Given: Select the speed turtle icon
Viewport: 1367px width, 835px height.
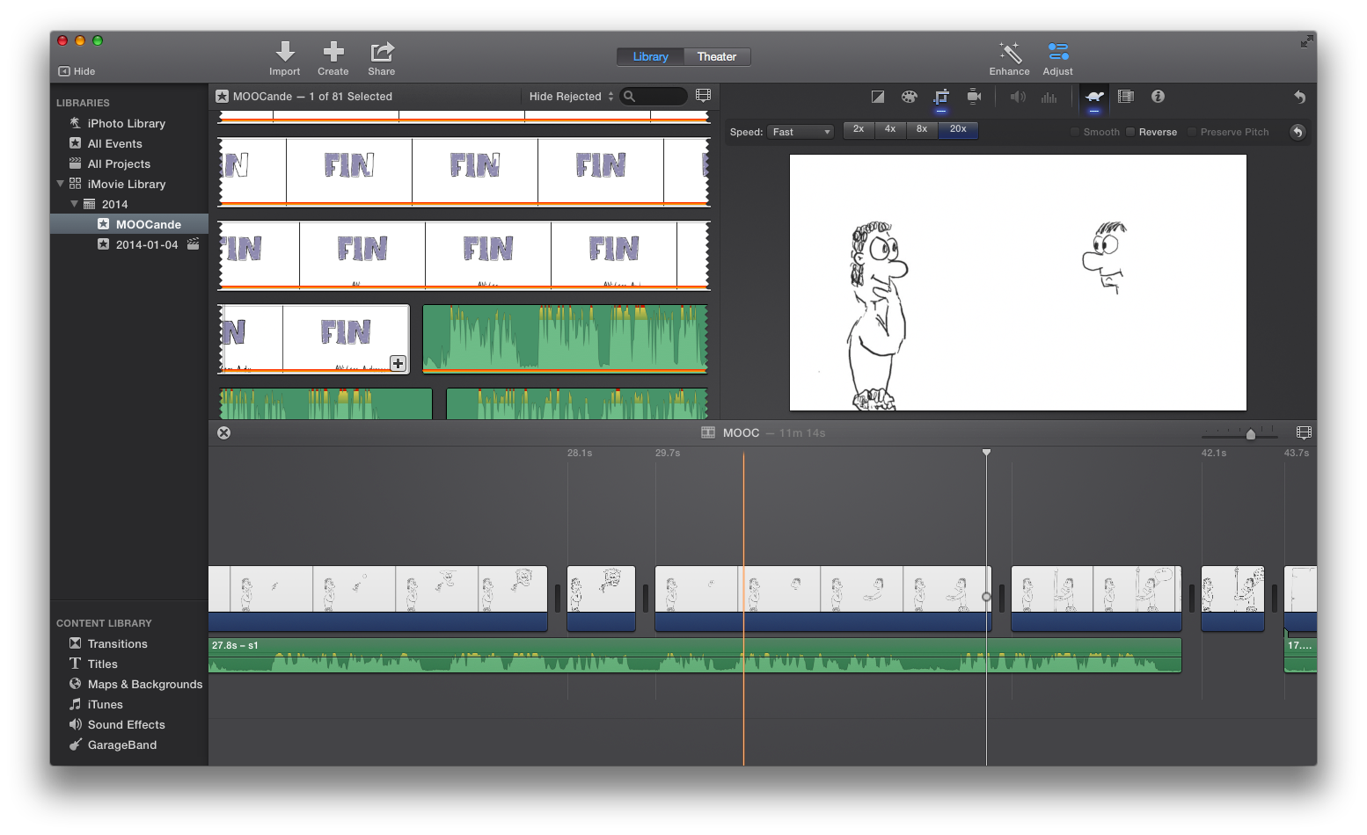Looking at the screenshot, I should (1094, 97).
